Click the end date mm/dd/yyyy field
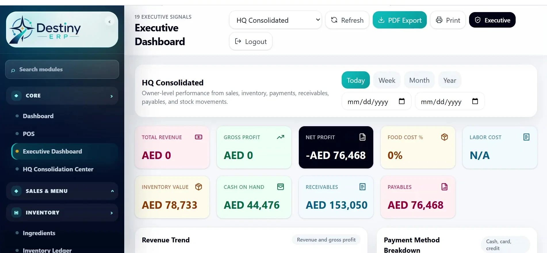The width and height of the screenshot is (547, 253). 450,101
